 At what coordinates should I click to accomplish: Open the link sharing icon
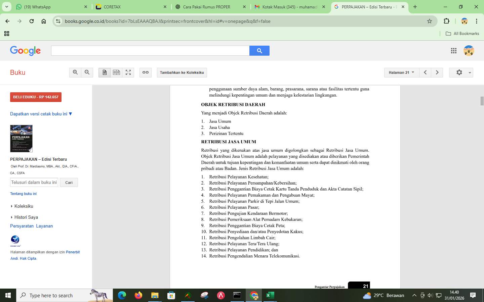pyautogui.click(x=145, y=72)
